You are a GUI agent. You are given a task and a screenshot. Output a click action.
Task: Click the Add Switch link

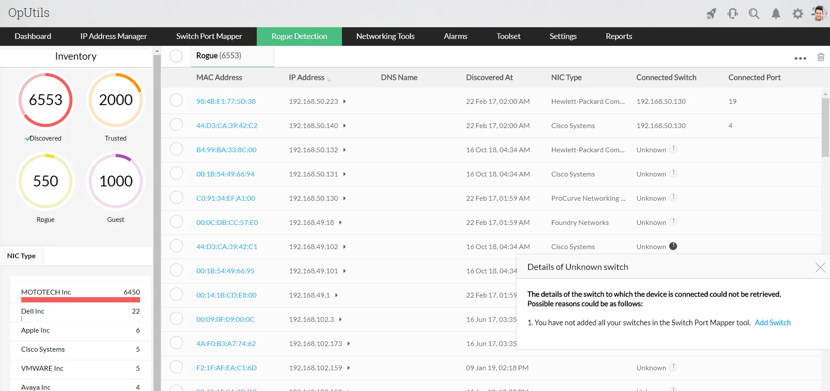coord(773,323)
